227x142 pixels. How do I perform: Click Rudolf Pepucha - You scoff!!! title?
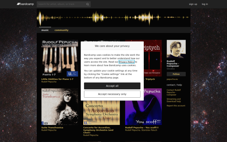(142, 128)
